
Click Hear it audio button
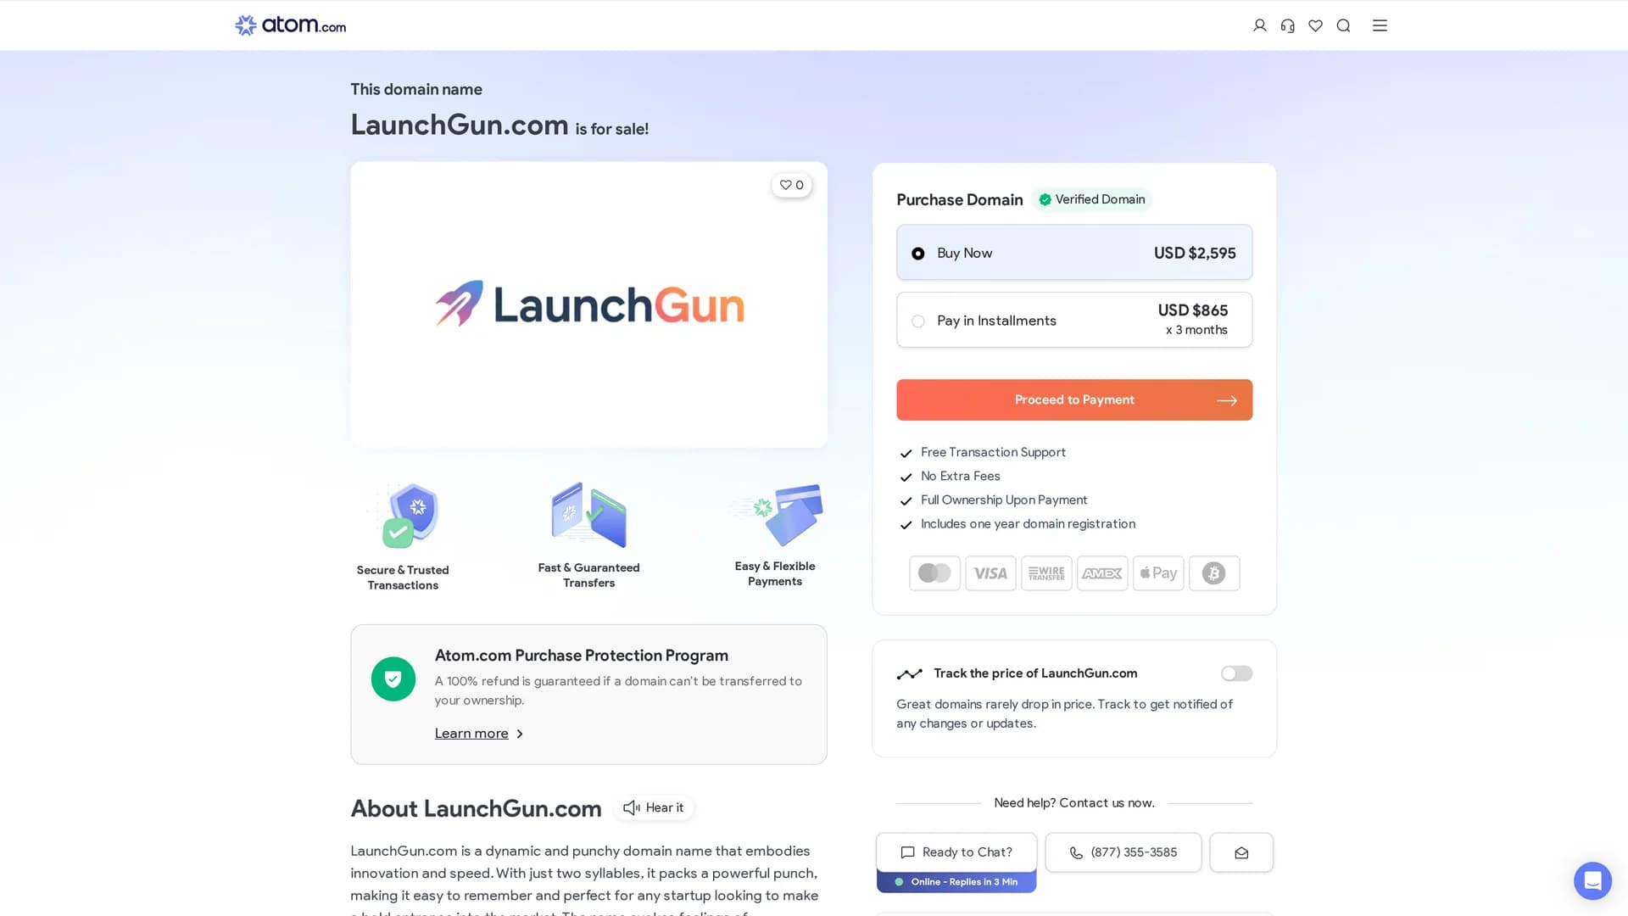tap(654, 807)
